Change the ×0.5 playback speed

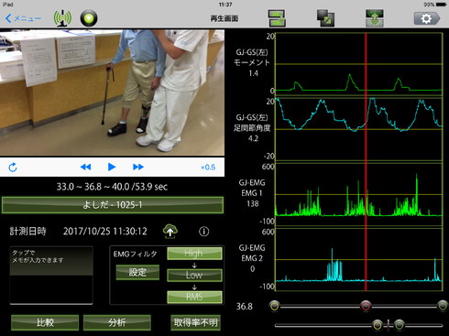click(208, 168)
